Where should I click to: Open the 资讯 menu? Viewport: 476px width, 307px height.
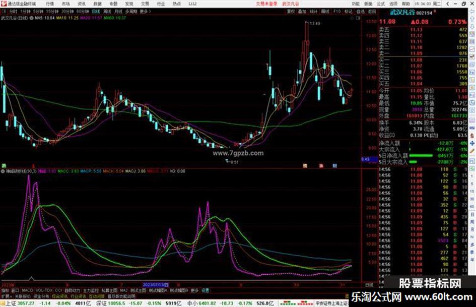click(82, 4)
